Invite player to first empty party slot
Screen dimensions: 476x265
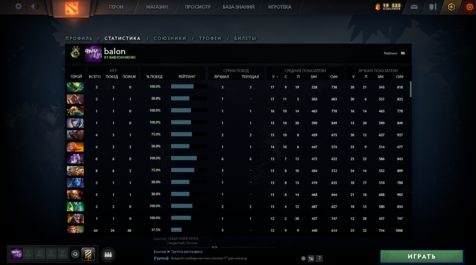click(x=28, y=254)
